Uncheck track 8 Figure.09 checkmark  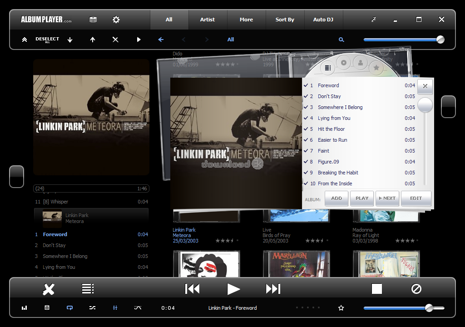(306, 162)
